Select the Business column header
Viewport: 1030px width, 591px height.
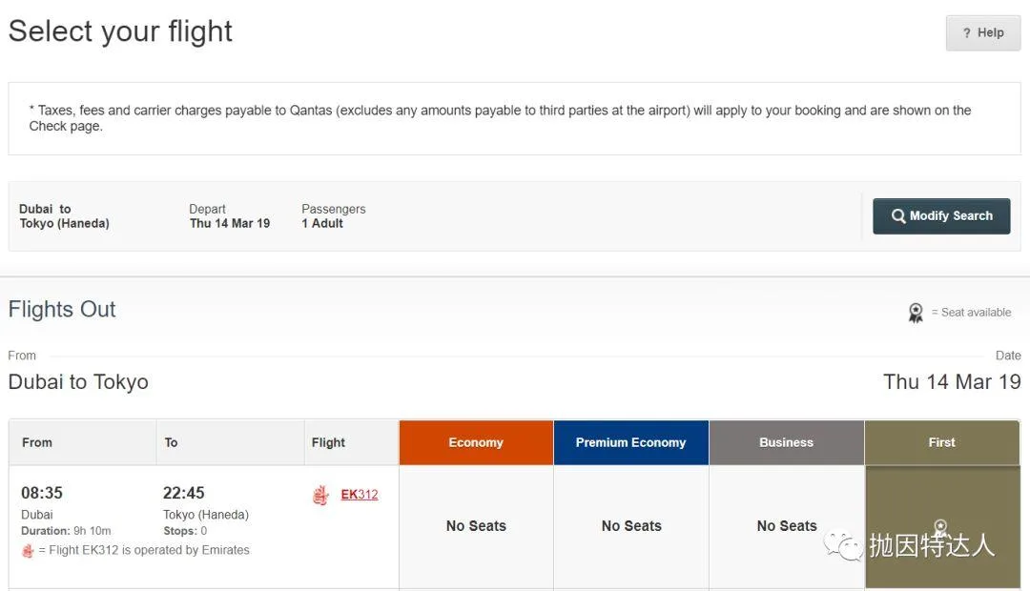(x=786, y=442)
